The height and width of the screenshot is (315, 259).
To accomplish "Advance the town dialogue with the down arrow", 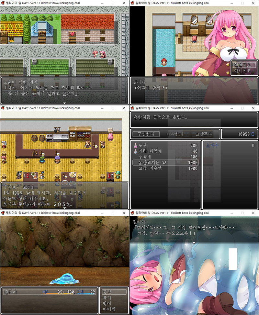I will [x=65, y=103].
